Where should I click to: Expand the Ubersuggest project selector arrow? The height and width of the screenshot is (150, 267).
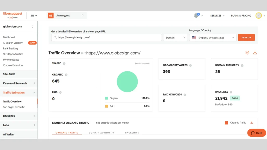(x=83, y=15)
